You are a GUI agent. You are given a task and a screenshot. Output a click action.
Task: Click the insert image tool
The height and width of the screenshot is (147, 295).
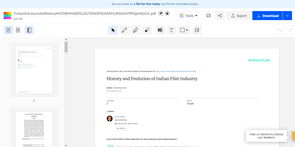[197, 30]
